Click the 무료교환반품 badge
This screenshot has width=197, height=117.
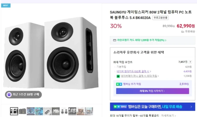pyautogui.click(x=160, y=18)
